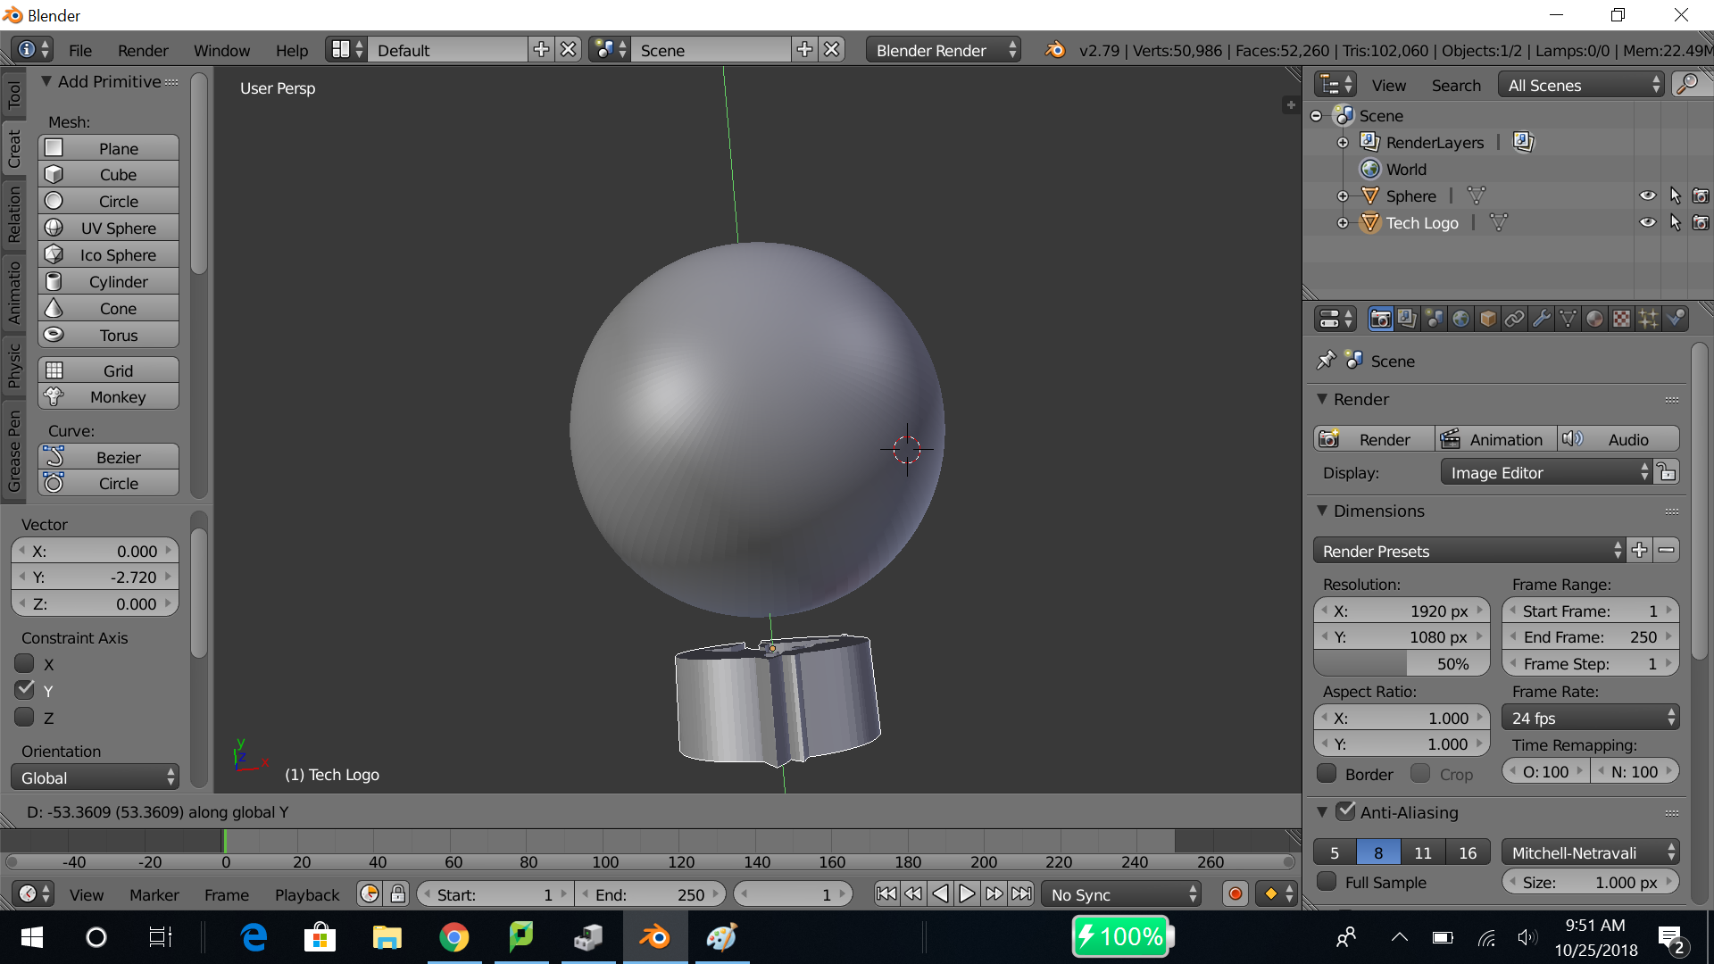Open the Frame Rate 24 fps dropdown

1590,718
